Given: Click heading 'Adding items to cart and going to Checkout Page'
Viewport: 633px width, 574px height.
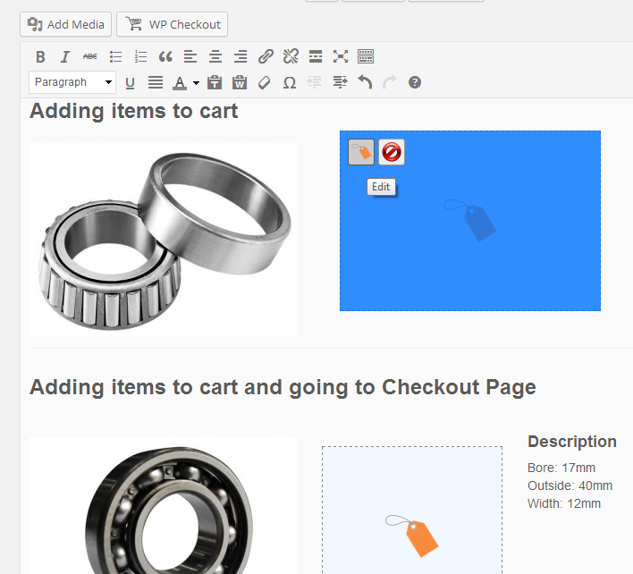Looking at the screenshot, I should 283,387.
